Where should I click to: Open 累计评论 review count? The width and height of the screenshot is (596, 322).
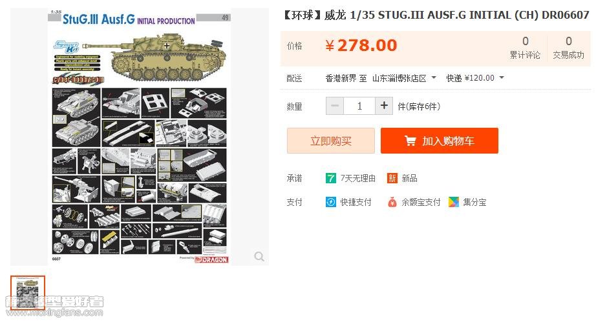pyautogui.click(x=525, y=48)
